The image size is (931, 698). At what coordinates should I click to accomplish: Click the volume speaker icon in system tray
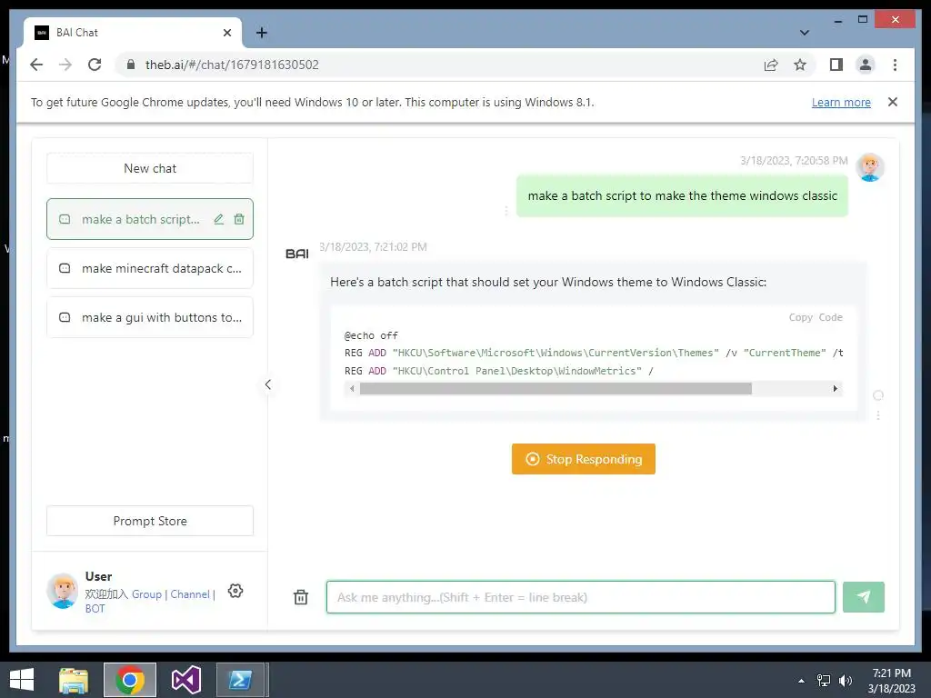point(846,681)
